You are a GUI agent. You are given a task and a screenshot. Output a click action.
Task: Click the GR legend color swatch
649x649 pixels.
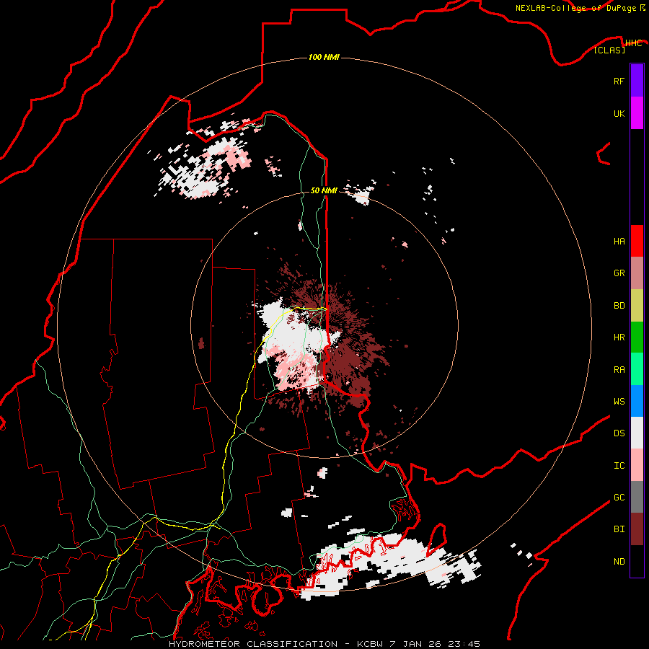(637, 273)
